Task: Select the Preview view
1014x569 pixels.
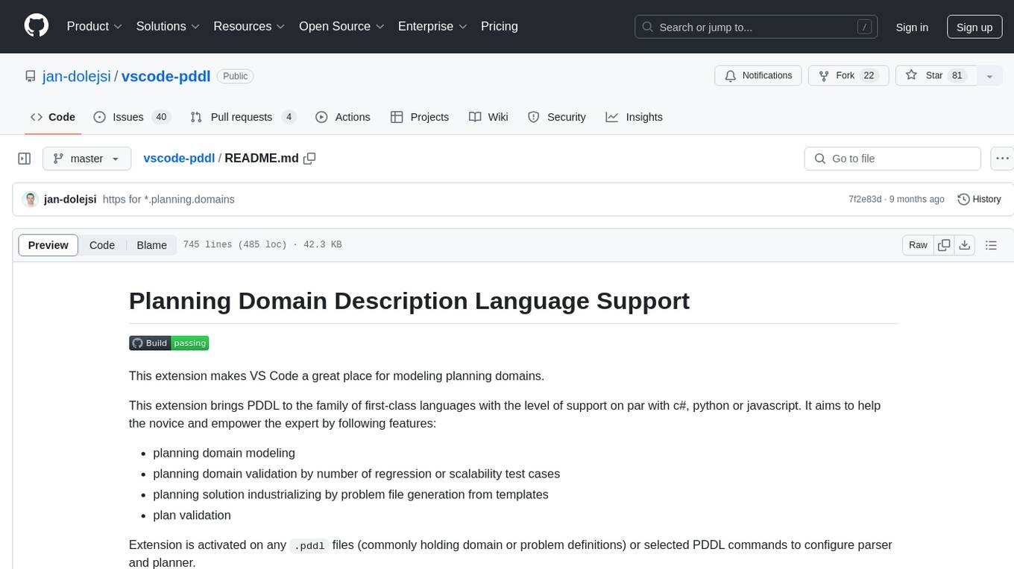Action: pos(48,245)
